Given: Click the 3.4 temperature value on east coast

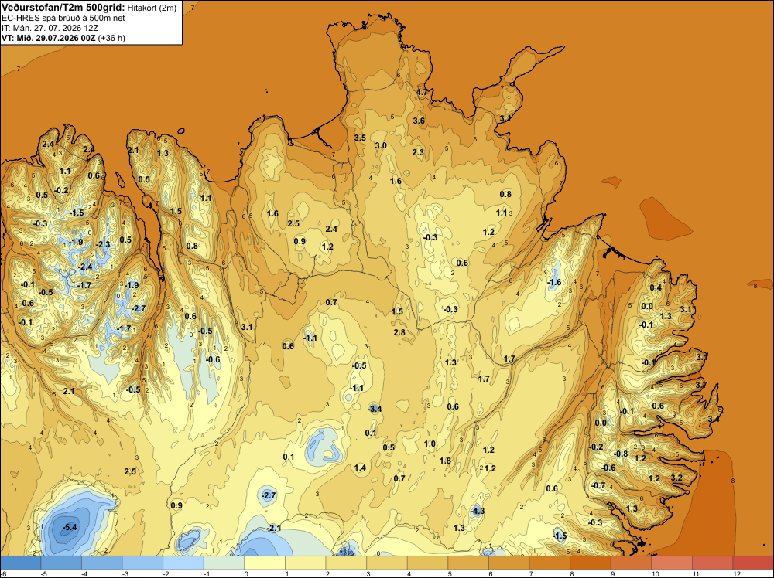Looking at the screenshot, I should point(714,419).
